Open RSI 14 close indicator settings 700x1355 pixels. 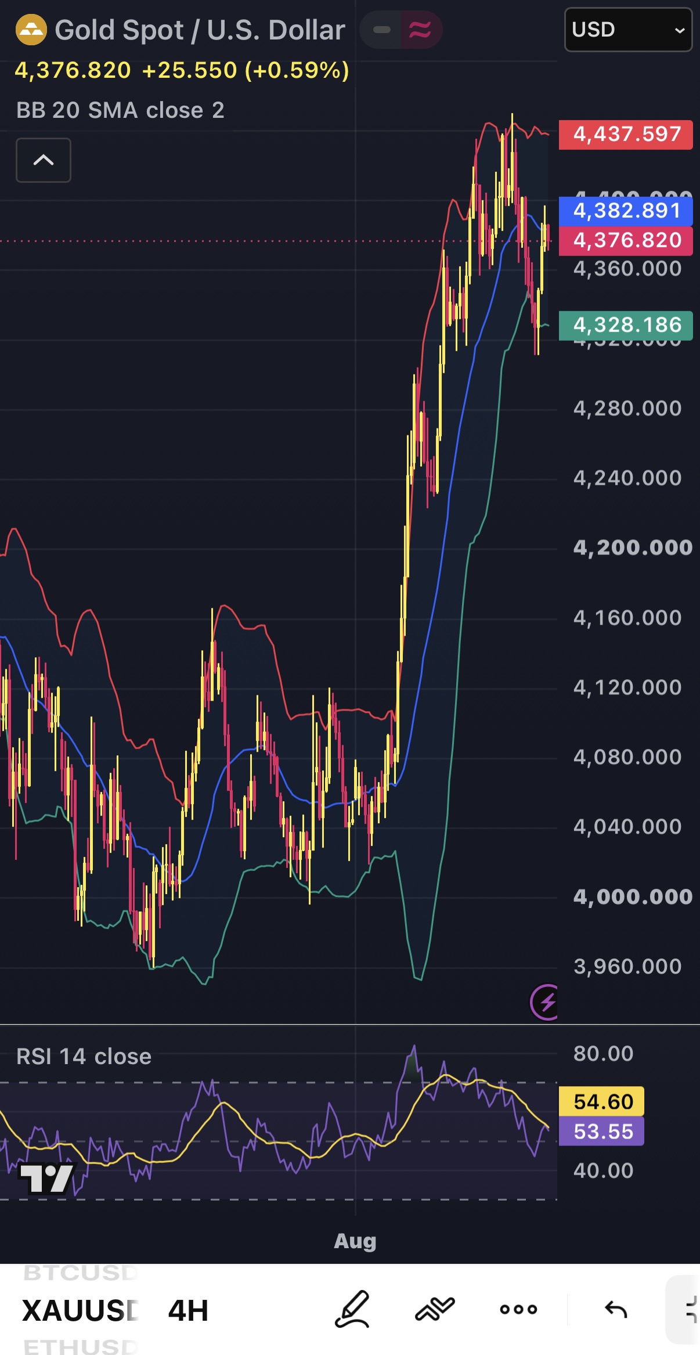[84, 1056]
